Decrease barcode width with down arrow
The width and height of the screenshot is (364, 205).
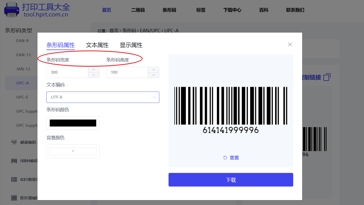[94, 75]
